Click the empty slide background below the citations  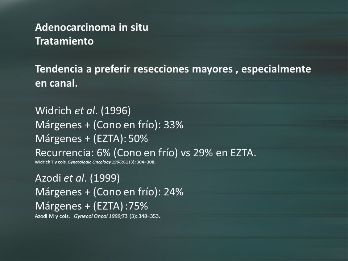click(x=174, y=240)
